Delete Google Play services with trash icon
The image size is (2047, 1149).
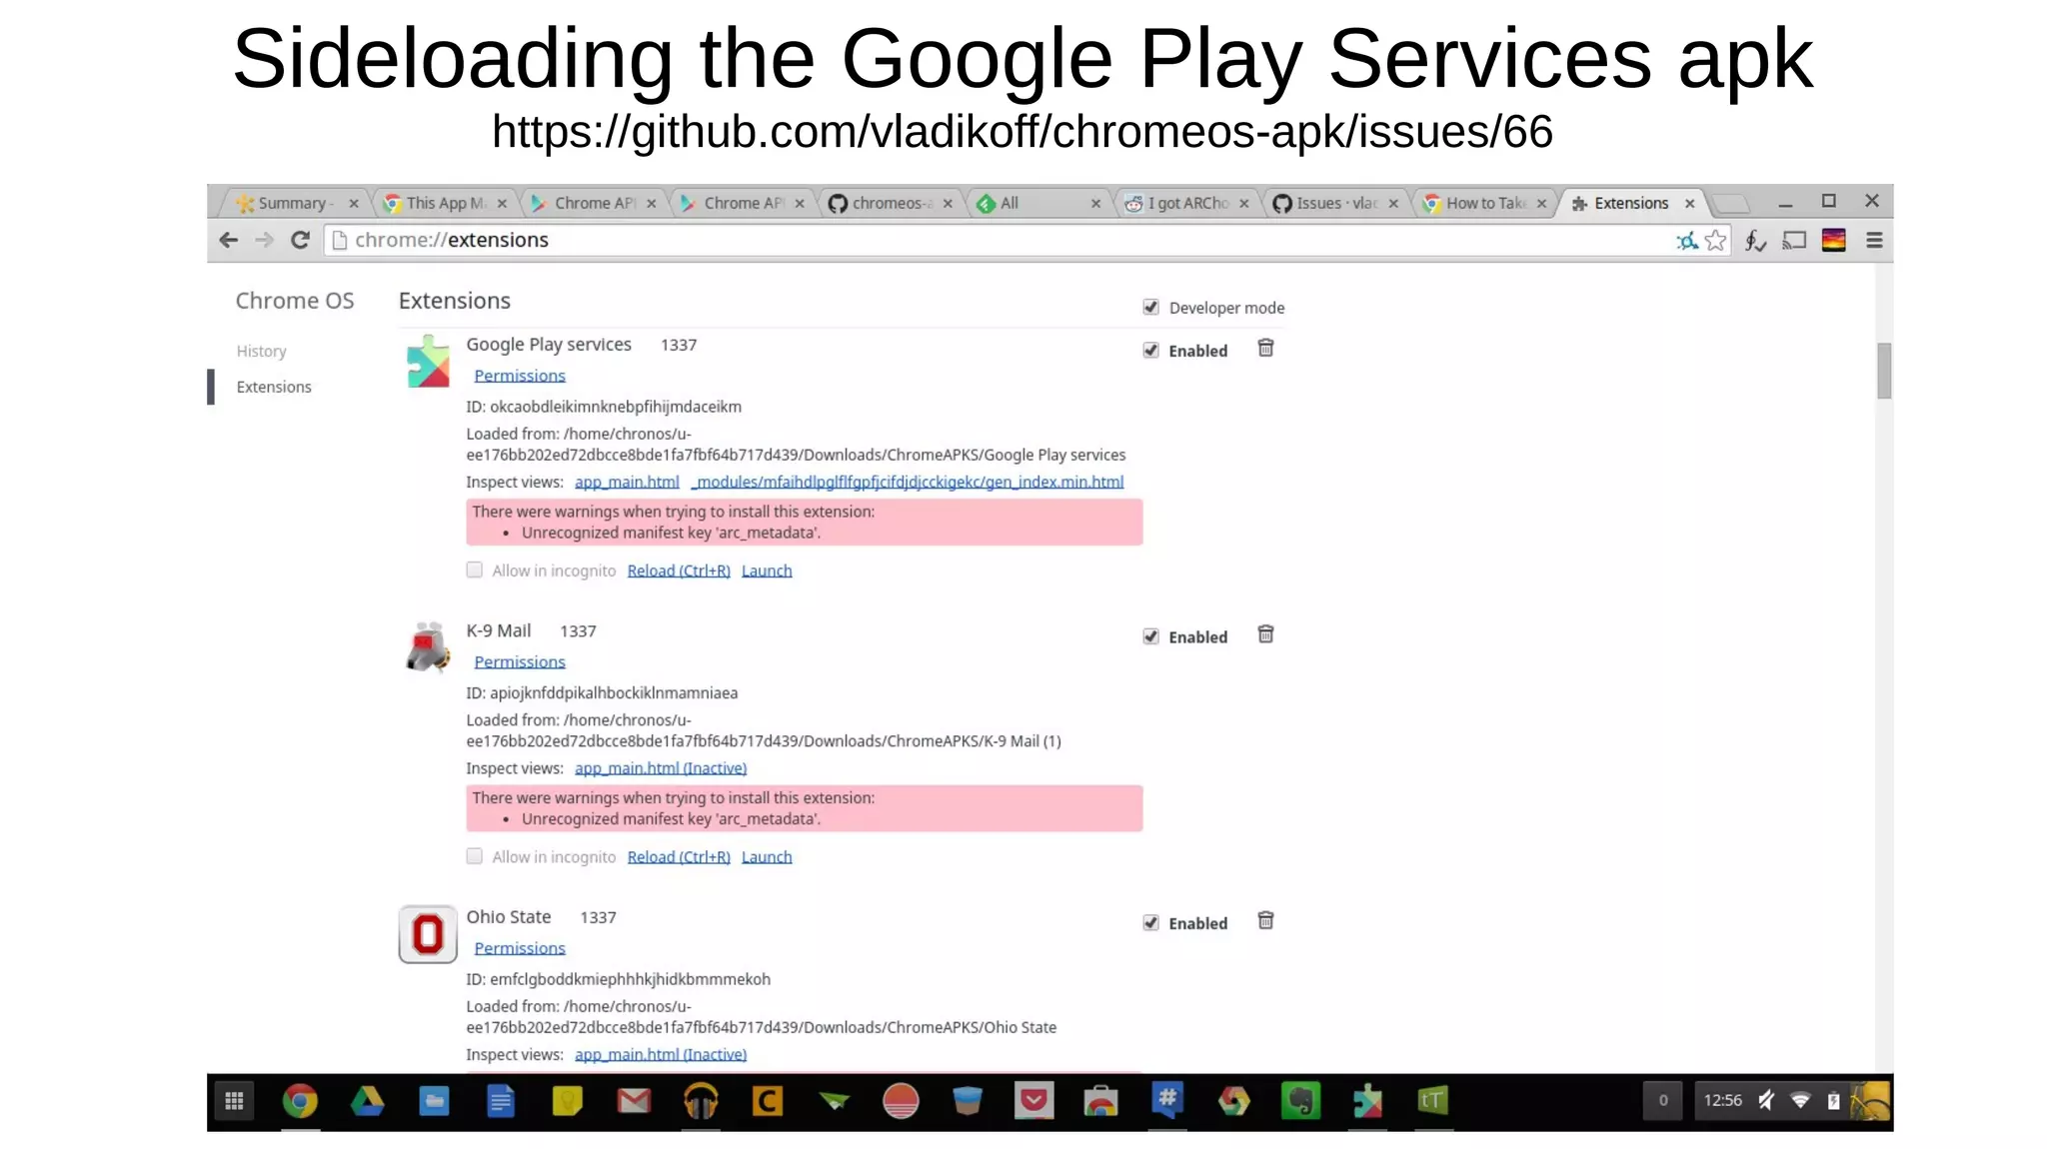click(1265, 348)
